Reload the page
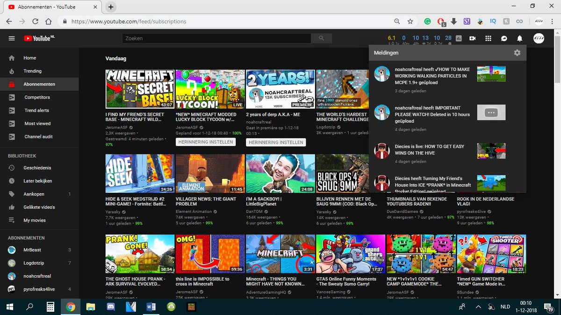Image resolution: width=561 pixels, height=315 pixels. click(x=35, y=21)
